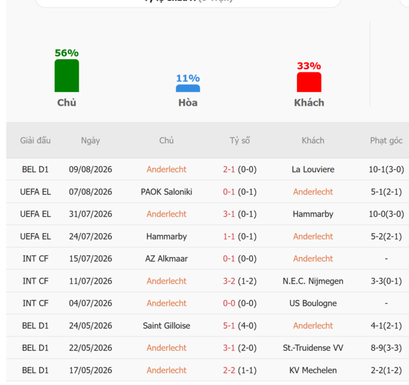
Task: Click the Giải đấu column header
Action: click(35, 141)
